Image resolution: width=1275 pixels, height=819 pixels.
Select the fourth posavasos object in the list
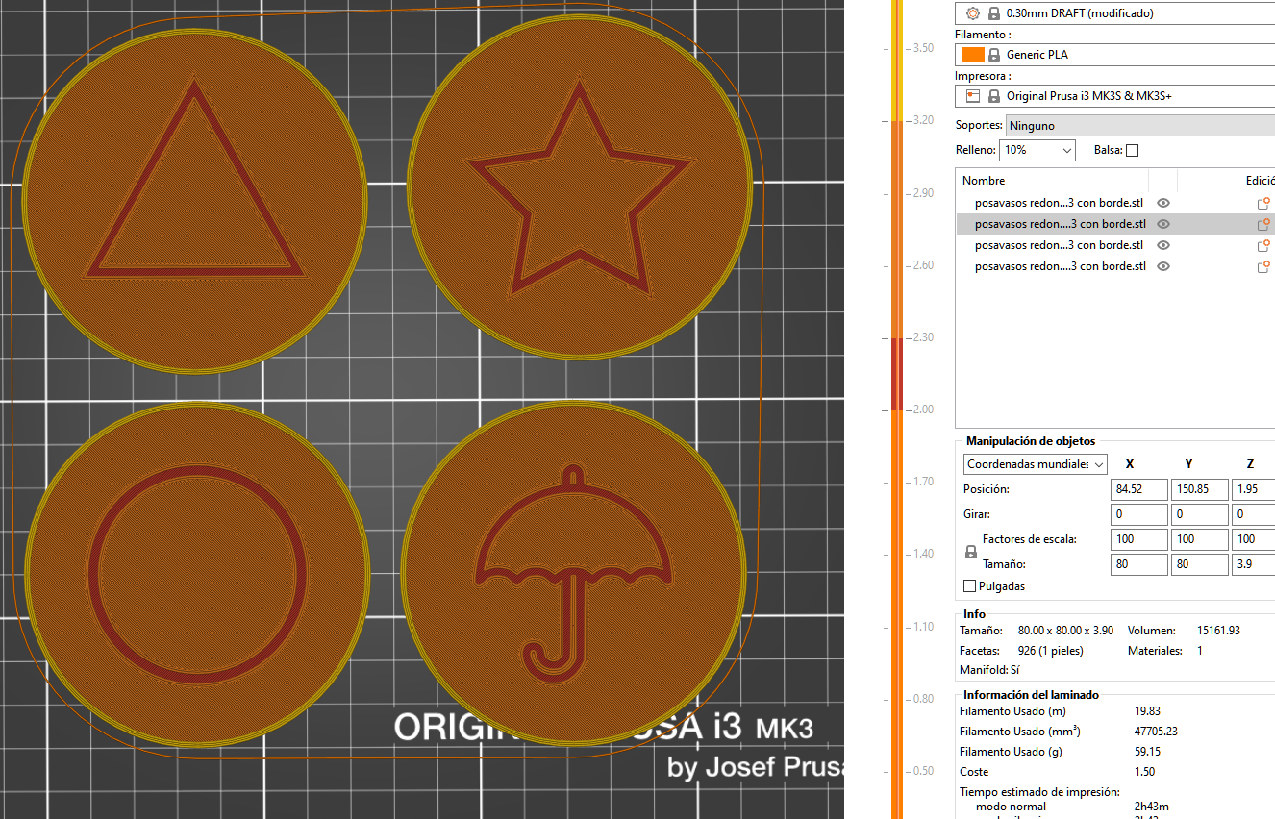[x=1060, y=266]
